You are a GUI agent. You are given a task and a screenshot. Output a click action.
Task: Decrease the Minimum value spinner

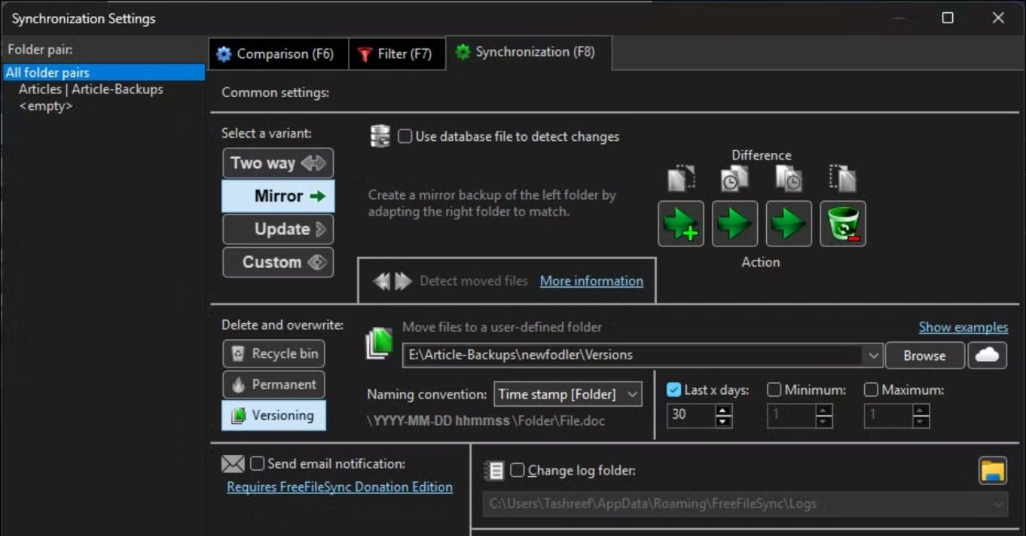(x=823, y=422)
